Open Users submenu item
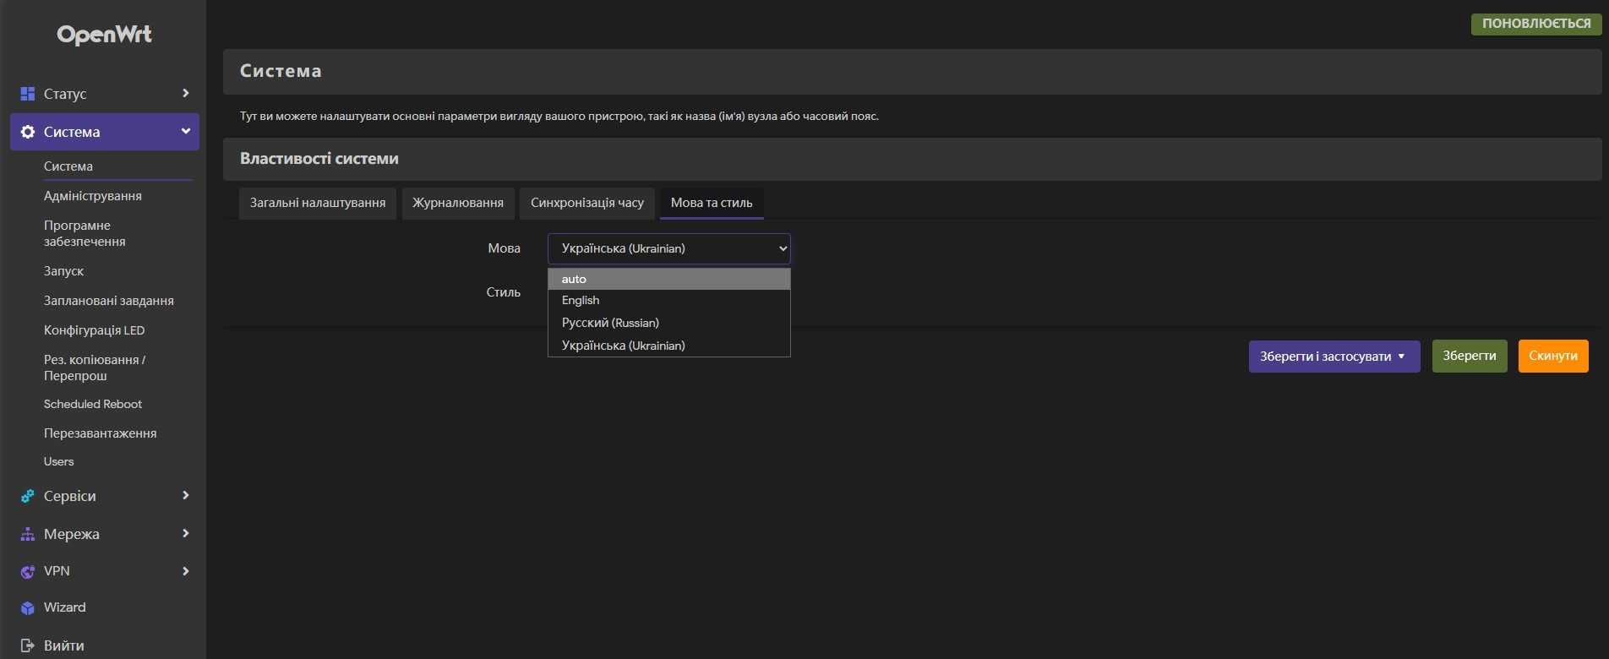The height and width of the screenshot is (659, 1609). point(58,461)
